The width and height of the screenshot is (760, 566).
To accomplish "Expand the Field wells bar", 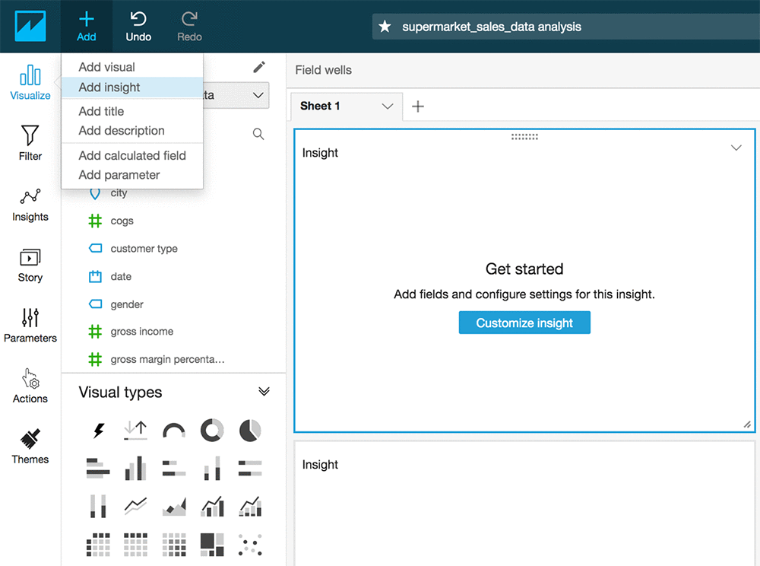I will click(523, 70).
